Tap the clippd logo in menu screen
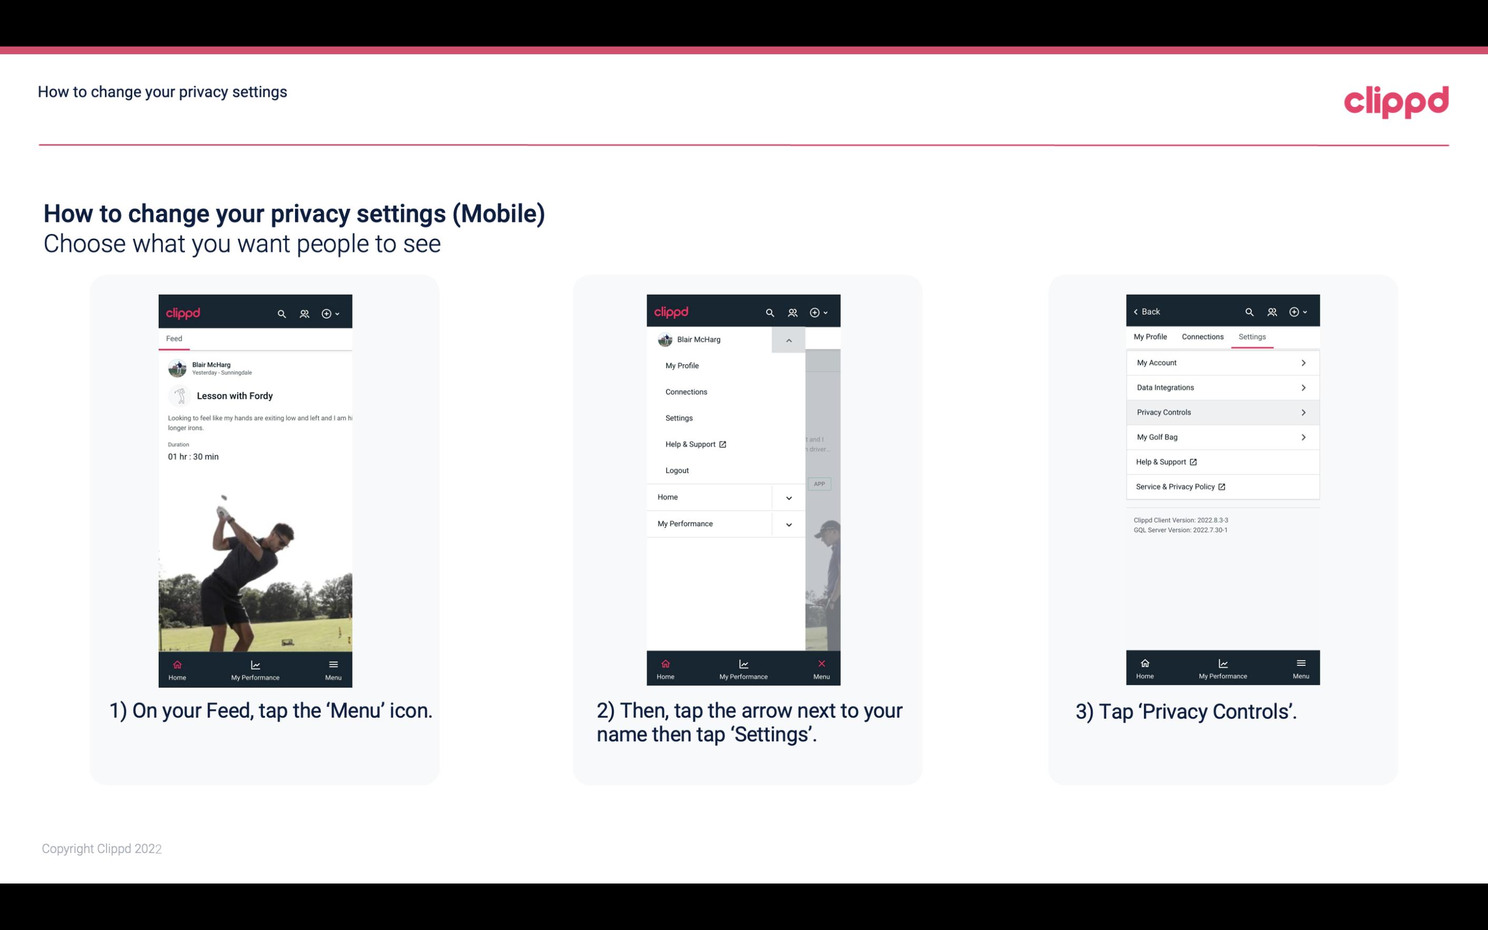1488x930 pixels. pos(671,312)
